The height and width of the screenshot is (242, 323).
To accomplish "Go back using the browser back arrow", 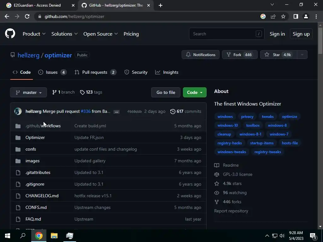I will (x=7, y=16).
